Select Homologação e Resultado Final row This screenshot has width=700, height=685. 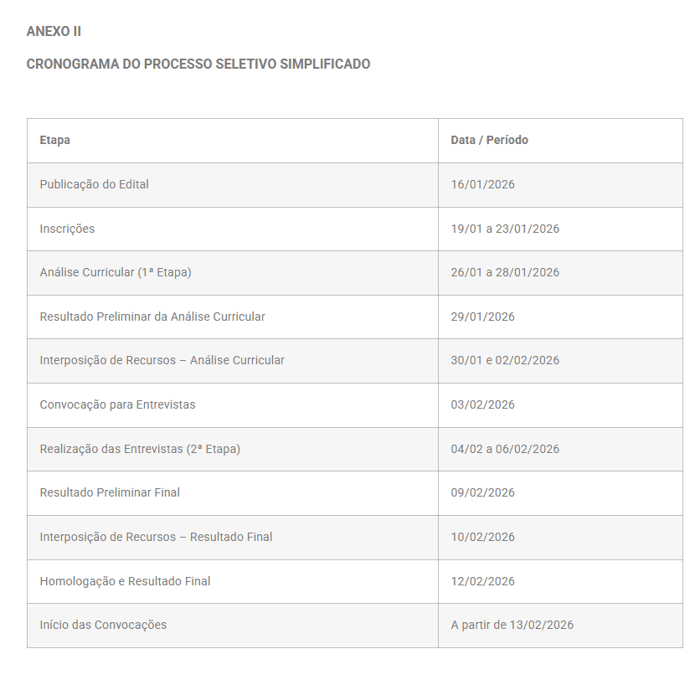355,581
